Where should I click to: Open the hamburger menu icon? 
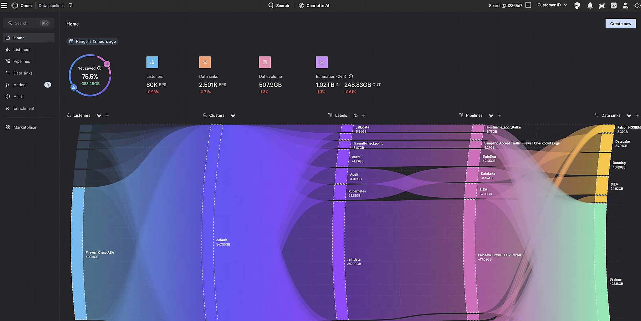[x=4, y=6]
